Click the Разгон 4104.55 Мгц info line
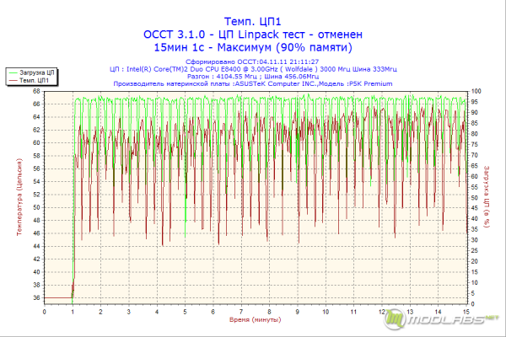Image resolution: width=506 pixels, height=337 pixels. (253, 77)
